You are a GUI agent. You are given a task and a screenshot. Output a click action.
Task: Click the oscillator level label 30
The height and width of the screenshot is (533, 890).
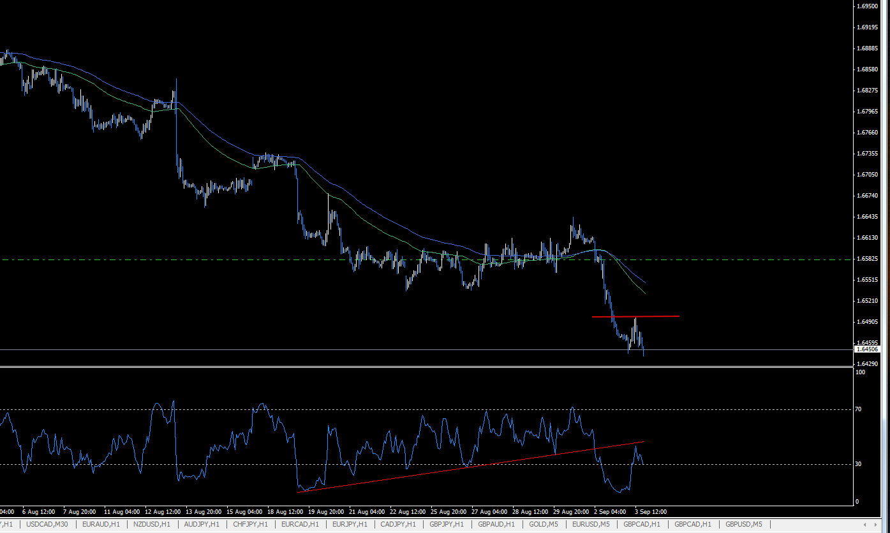(859, 464)
